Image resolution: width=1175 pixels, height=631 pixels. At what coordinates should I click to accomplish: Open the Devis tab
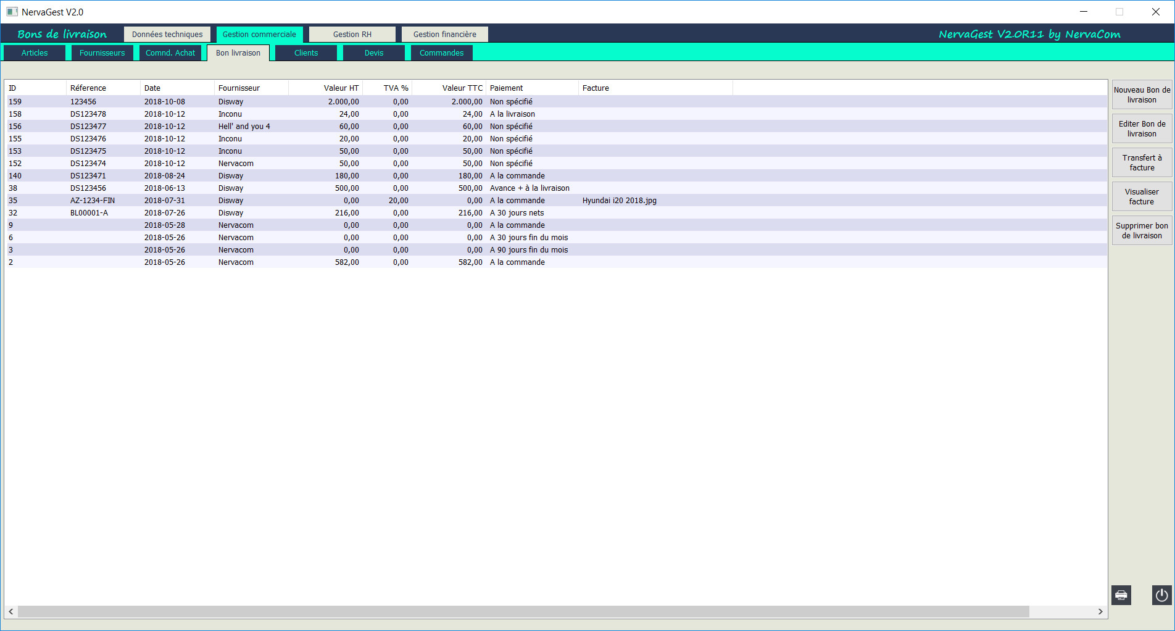click(374, 53)
